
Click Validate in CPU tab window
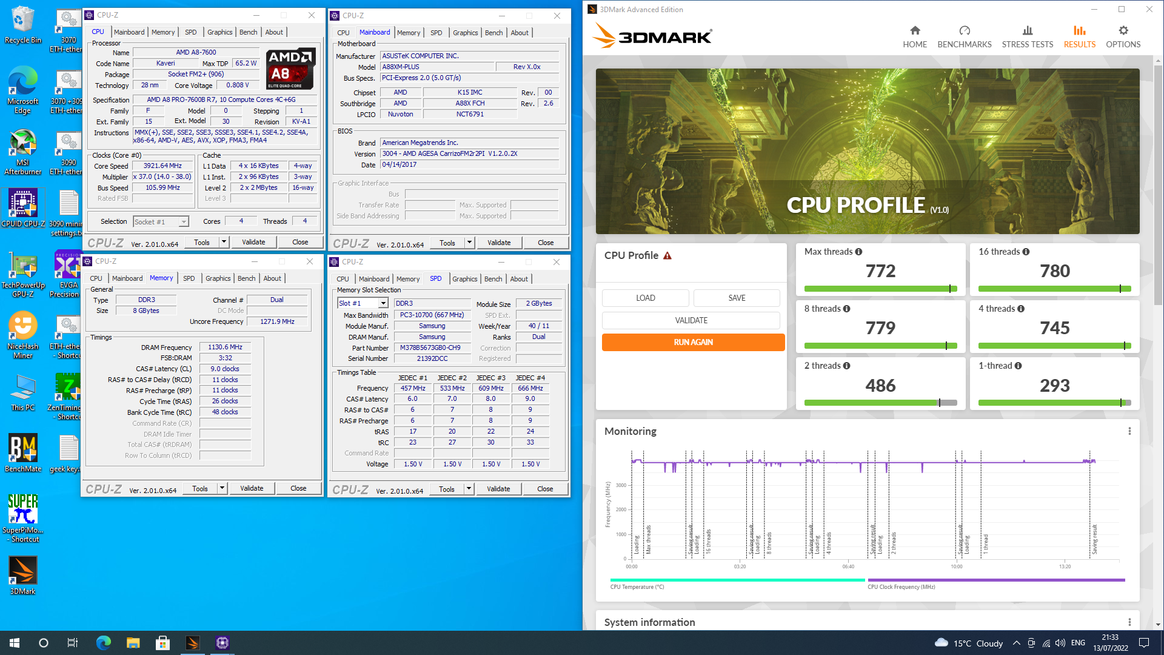tap(253, 242)
